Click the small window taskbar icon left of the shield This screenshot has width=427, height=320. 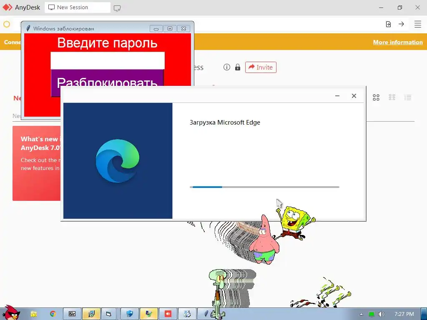click(x=109, y=314)
